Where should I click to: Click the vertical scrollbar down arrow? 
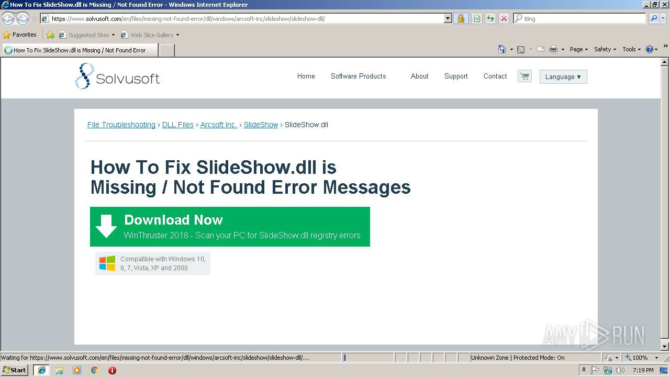(x=665, y=346)
